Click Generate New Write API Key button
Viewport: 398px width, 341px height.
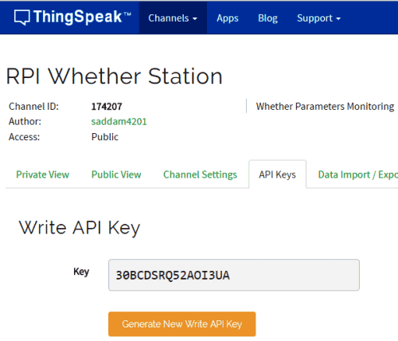[x=182, y=324]
